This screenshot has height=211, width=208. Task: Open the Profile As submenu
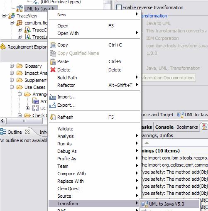coord(94,159)
